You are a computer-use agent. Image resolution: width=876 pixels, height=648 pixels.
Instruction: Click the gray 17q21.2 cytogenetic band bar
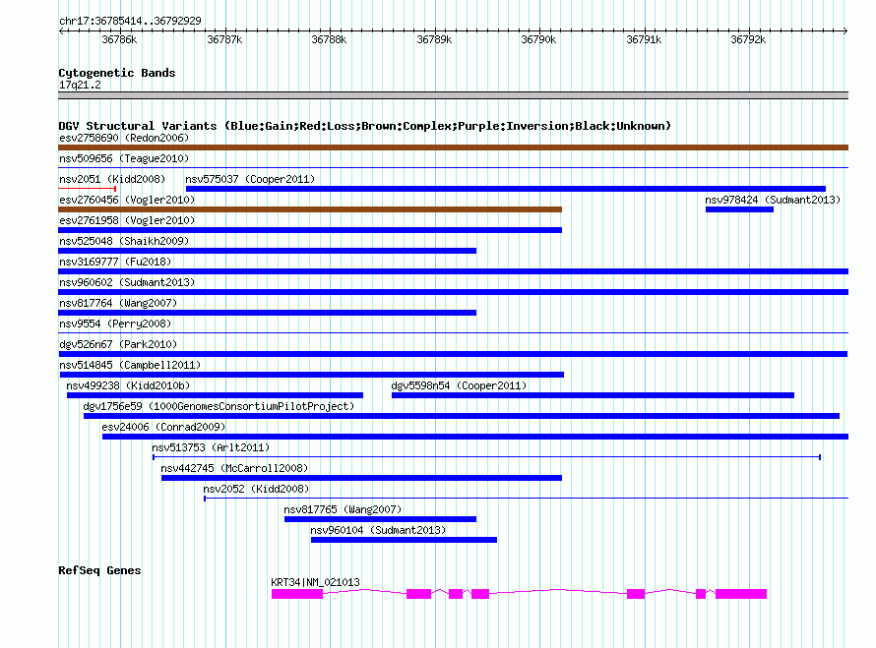click(453, 95)
